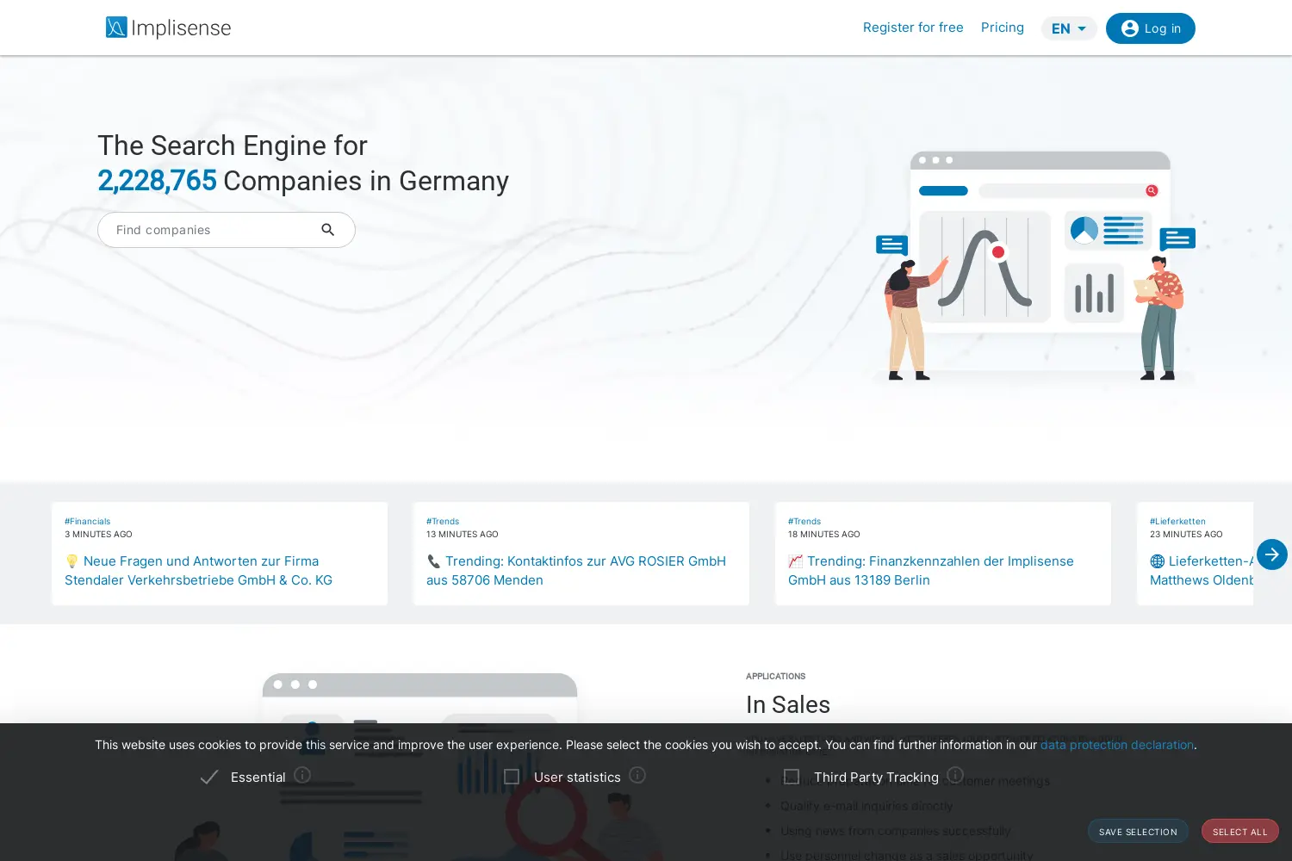Click the In Sales heading
This screenshot has height=861, width=1292.
click(x=788, y=704)
